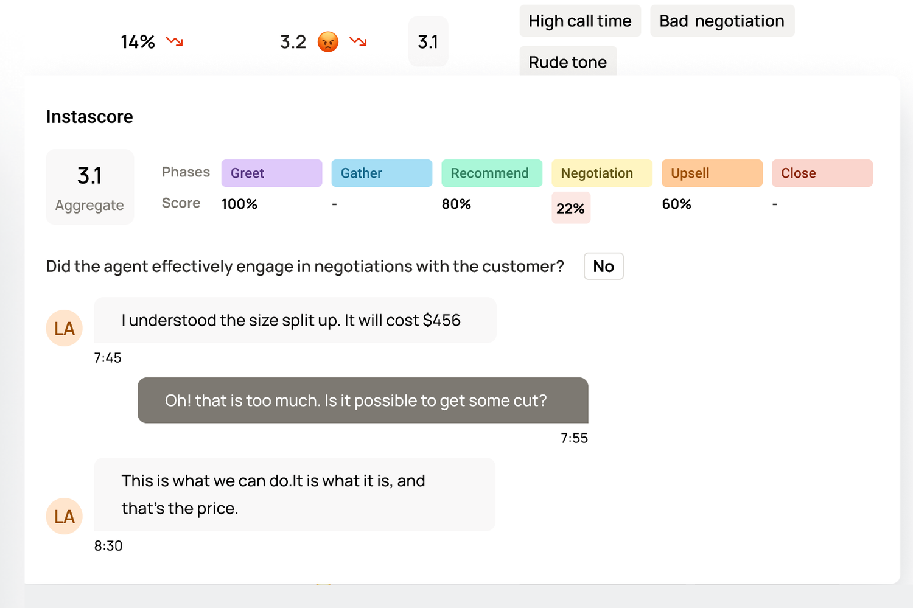Select the Gather phase tab
This screenshot has height=608, width=913.
click(382, 173)
